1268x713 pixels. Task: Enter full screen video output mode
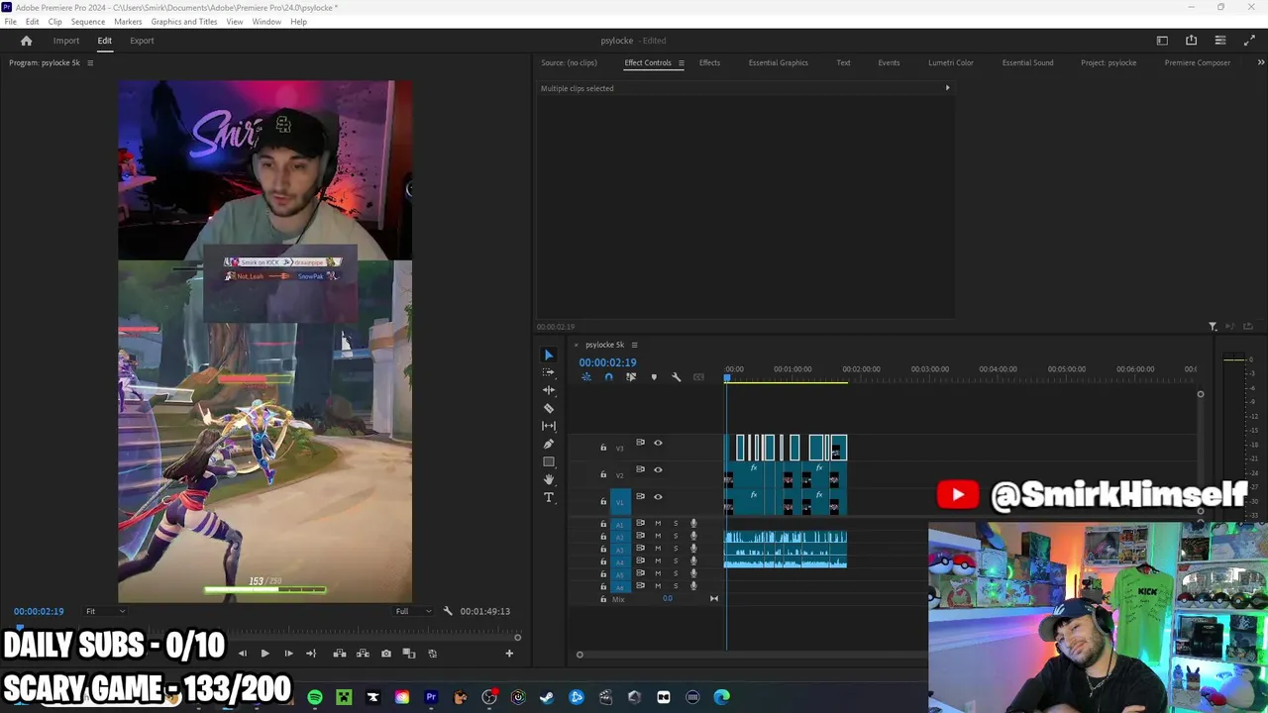tap(1249, 41)
